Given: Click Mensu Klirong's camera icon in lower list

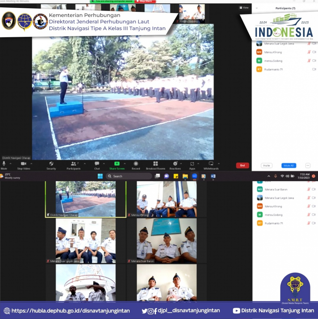Looking at the screenshot, I should point(314,206).
